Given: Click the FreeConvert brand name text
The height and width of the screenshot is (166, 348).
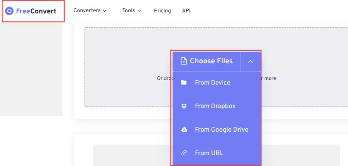Looking at the screenshot, I should click(x=36, y=11).
